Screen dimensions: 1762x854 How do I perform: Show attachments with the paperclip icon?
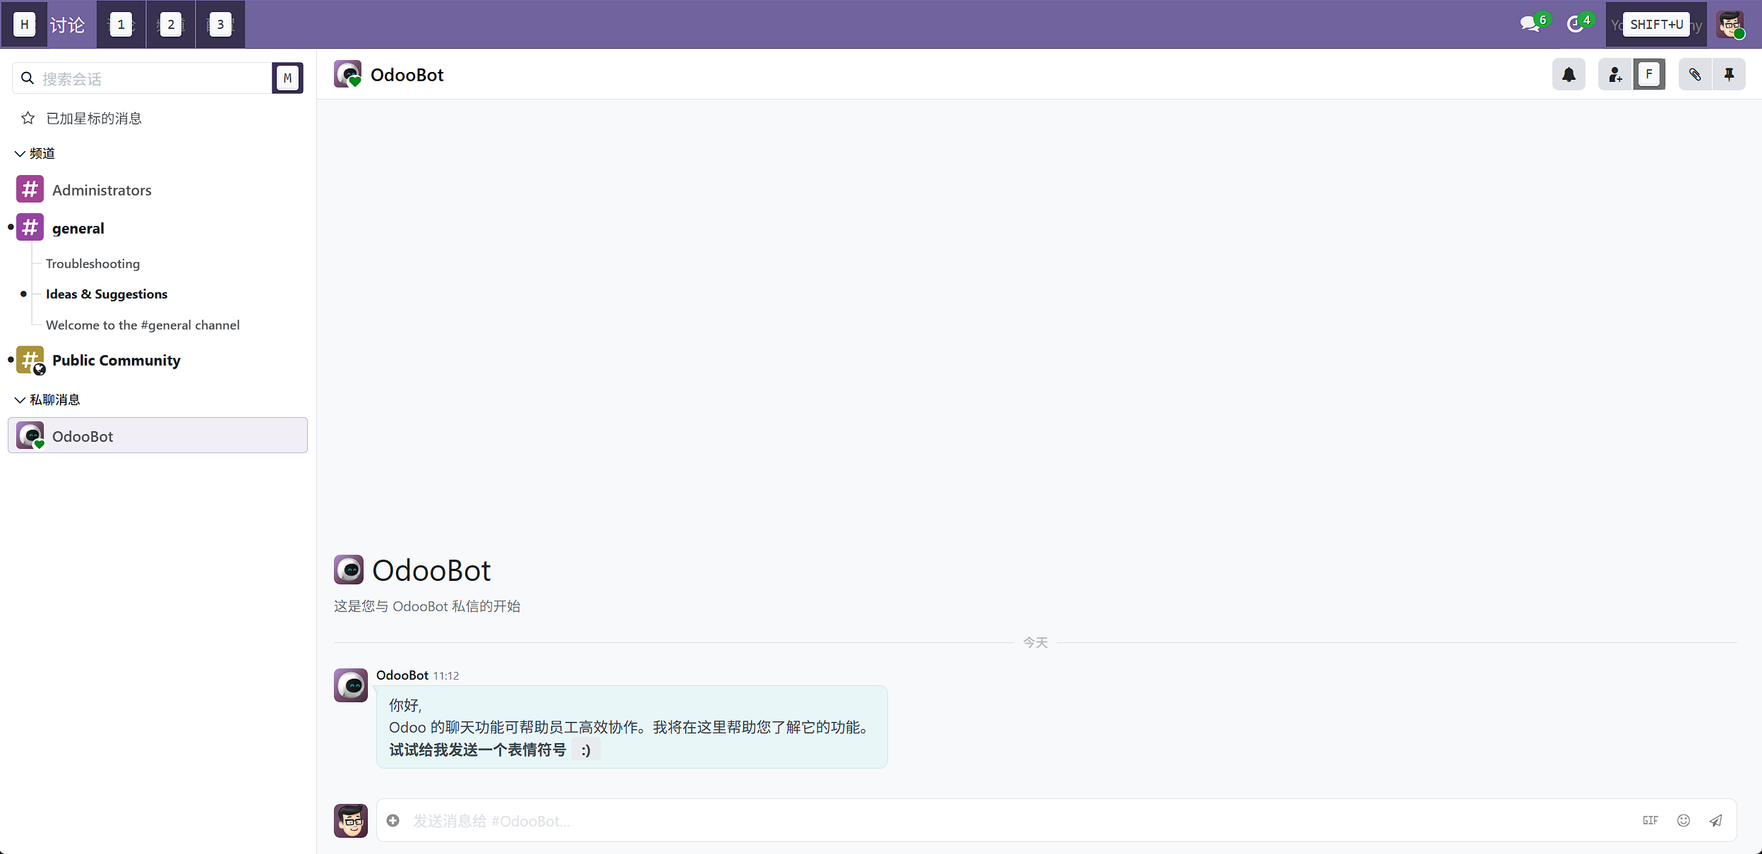click(1695, 74)
